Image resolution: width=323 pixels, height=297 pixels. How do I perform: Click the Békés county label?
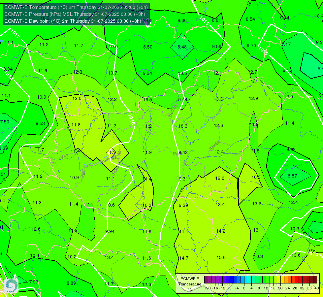pos(214,146)
